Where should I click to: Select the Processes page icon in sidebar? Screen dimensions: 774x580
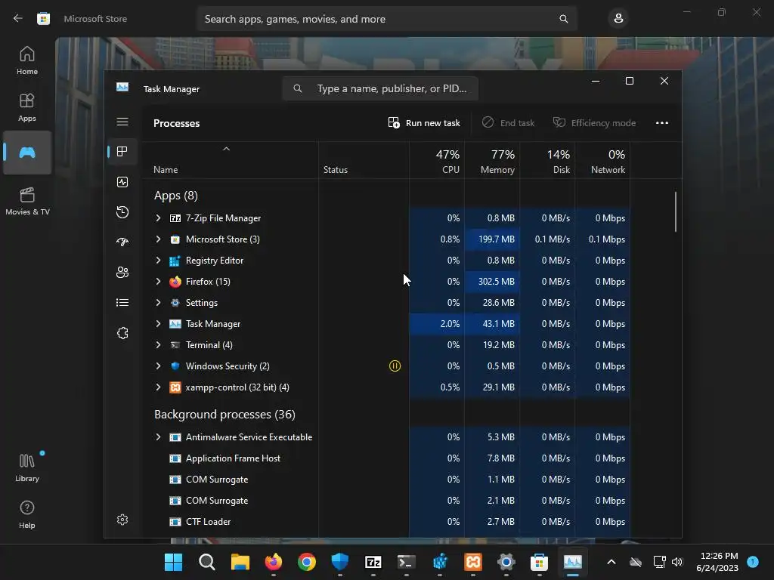pos(122,151)
